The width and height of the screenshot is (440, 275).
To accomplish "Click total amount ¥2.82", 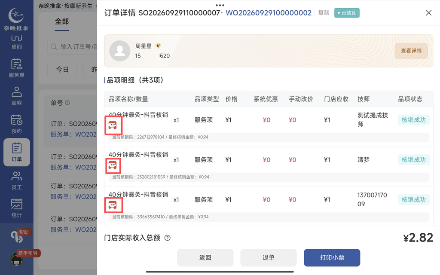I will point(418,238).
